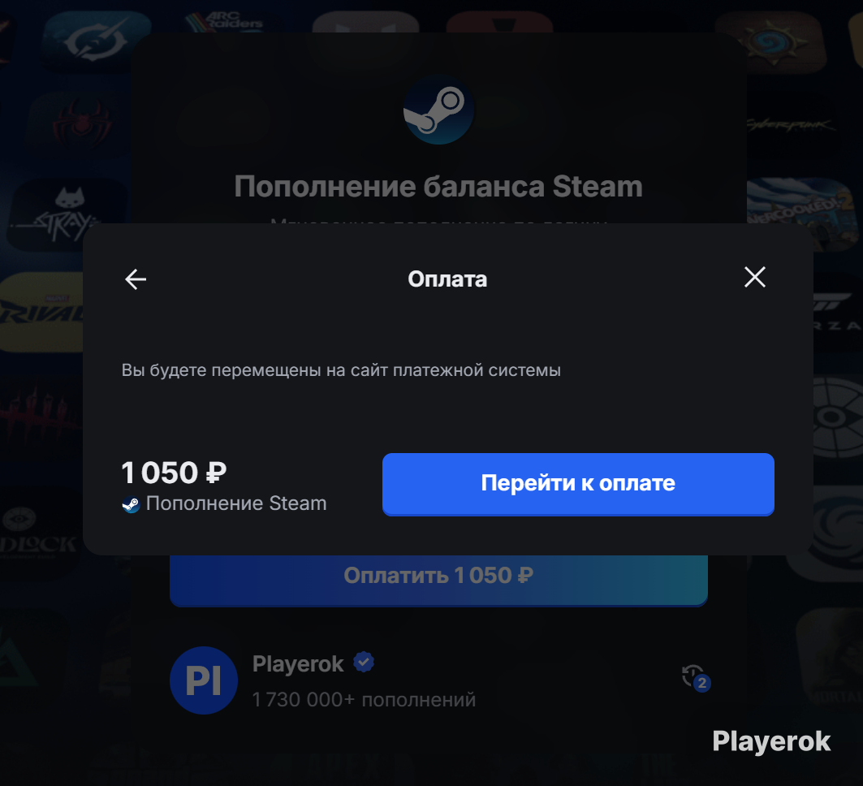
Task: Select the Overcooked 2 game tile
Action: 802,214
